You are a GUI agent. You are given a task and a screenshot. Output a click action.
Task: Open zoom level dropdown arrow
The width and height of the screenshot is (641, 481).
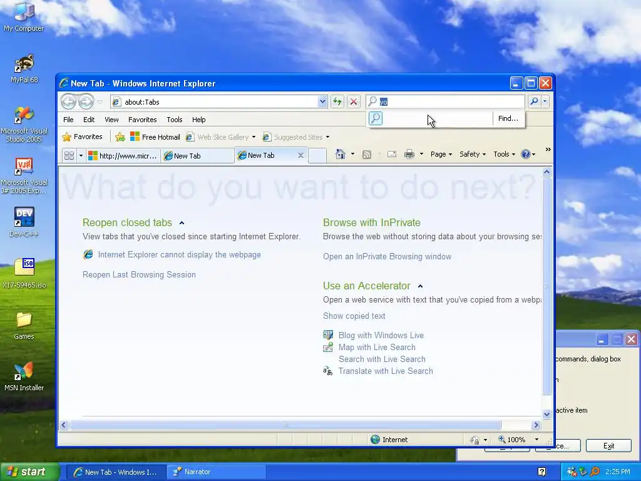tap(536, 440)
